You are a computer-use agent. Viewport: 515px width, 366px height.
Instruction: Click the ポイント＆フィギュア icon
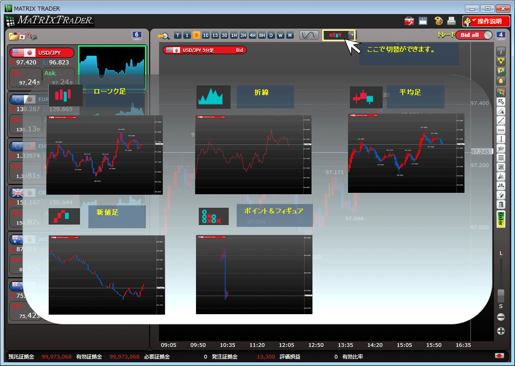(213, 216)
